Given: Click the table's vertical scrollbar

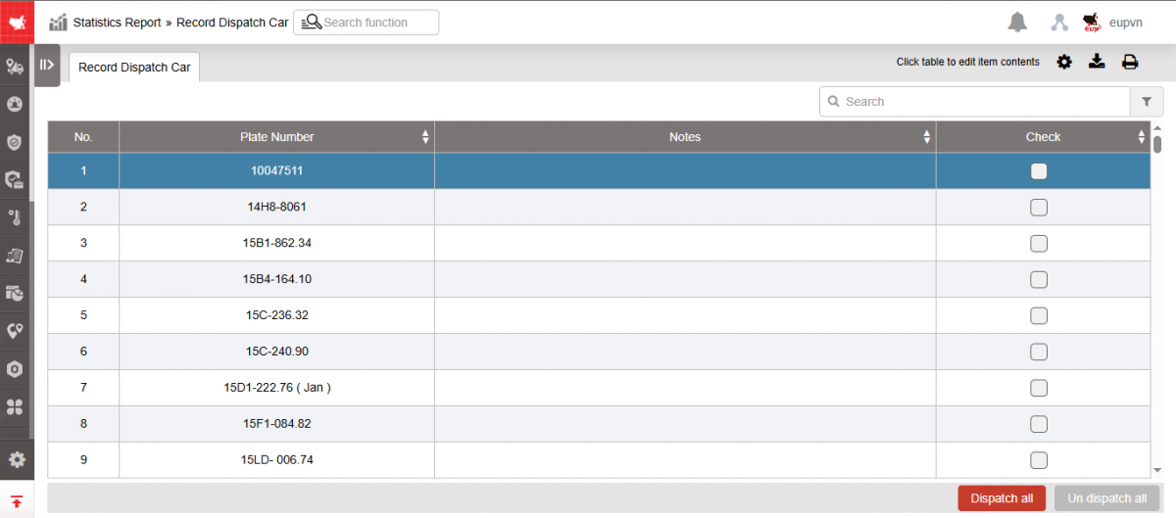Looking at the screenshot, I should (1157, 145).
